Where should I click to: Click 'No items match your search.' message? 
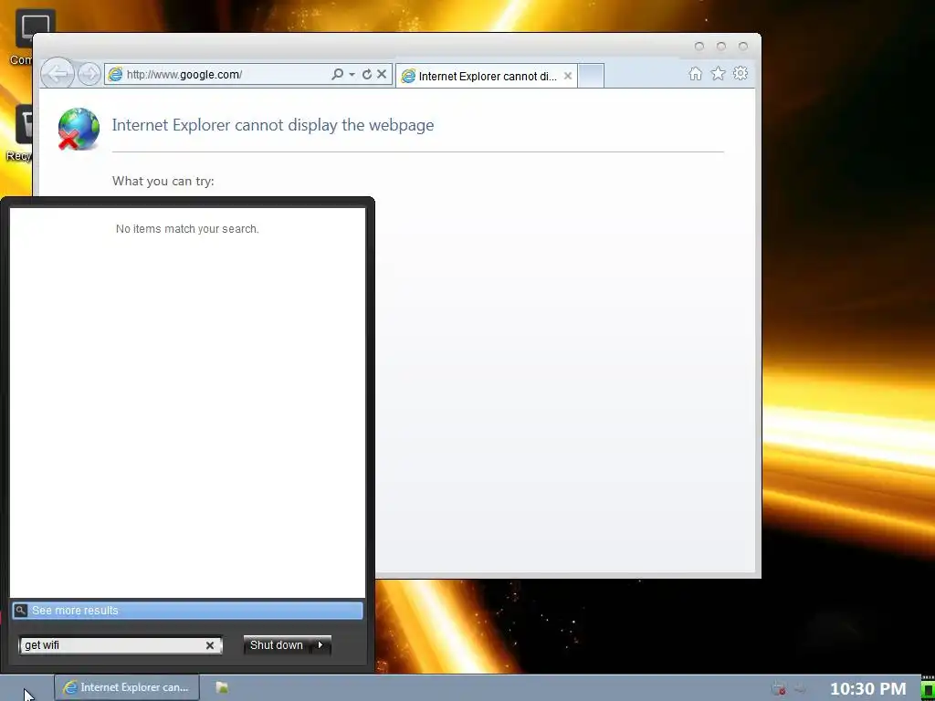(187, 229)
